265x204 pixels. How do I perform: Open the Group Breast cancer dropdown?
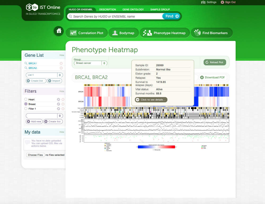90,63
